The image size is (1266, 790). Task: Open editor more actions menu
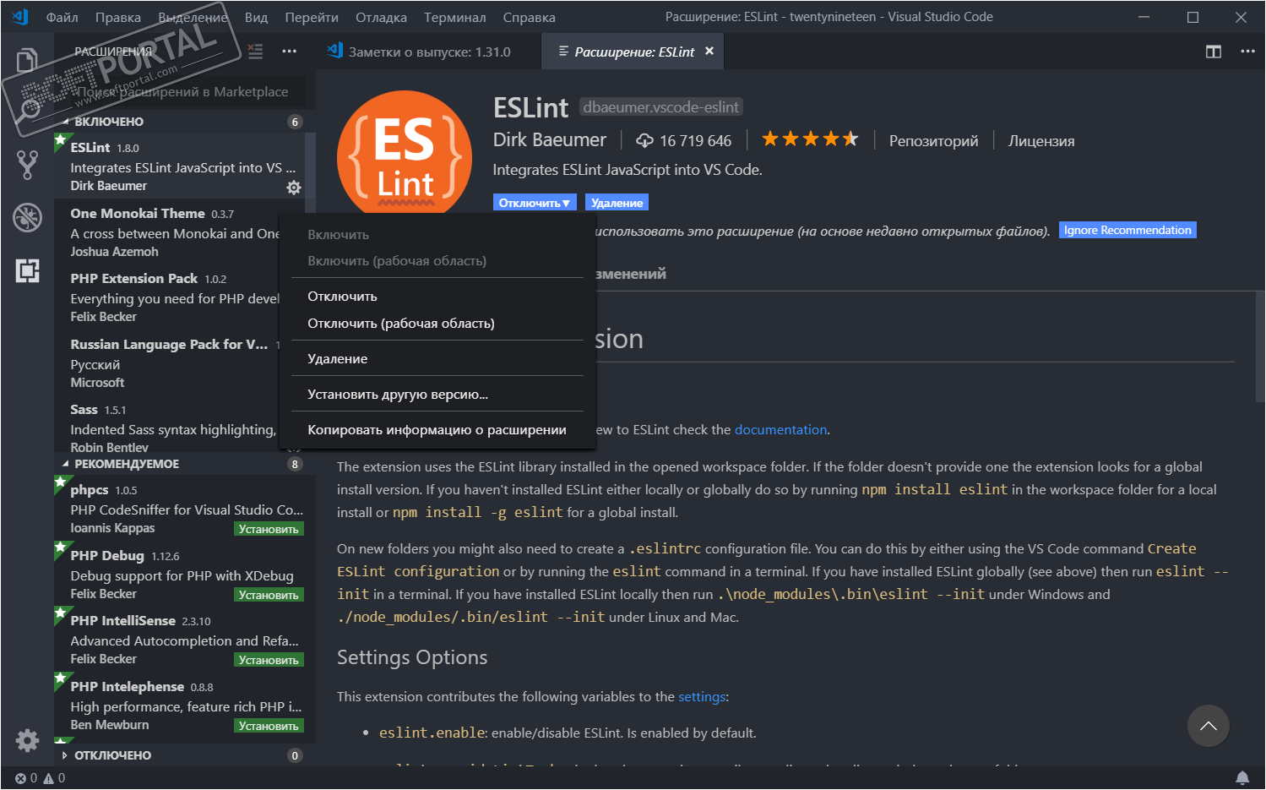pyautogui.click(x=1247, y=52)
